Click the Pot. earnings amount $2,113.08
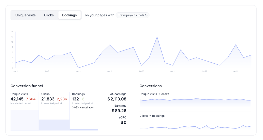 coord(117,99)
